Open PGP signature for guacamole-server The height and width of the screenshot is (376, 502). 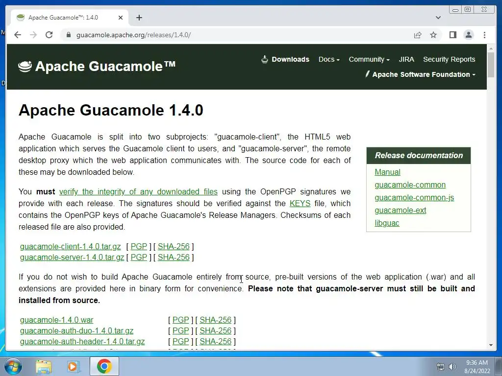pyautogui.click(x=139, y=258)
